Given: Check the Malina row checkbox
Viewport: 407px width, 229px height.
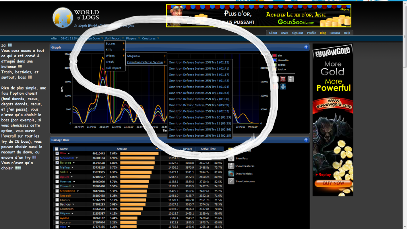Looking at the screenshot, I should coord(57,167).
